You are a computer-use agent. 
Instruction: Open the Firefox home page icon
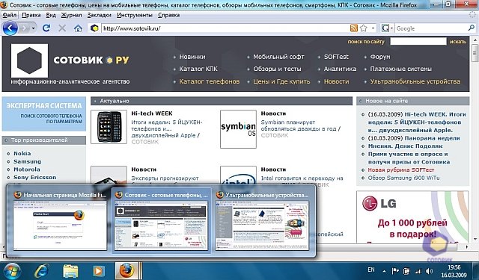click(x=78, y=28)
